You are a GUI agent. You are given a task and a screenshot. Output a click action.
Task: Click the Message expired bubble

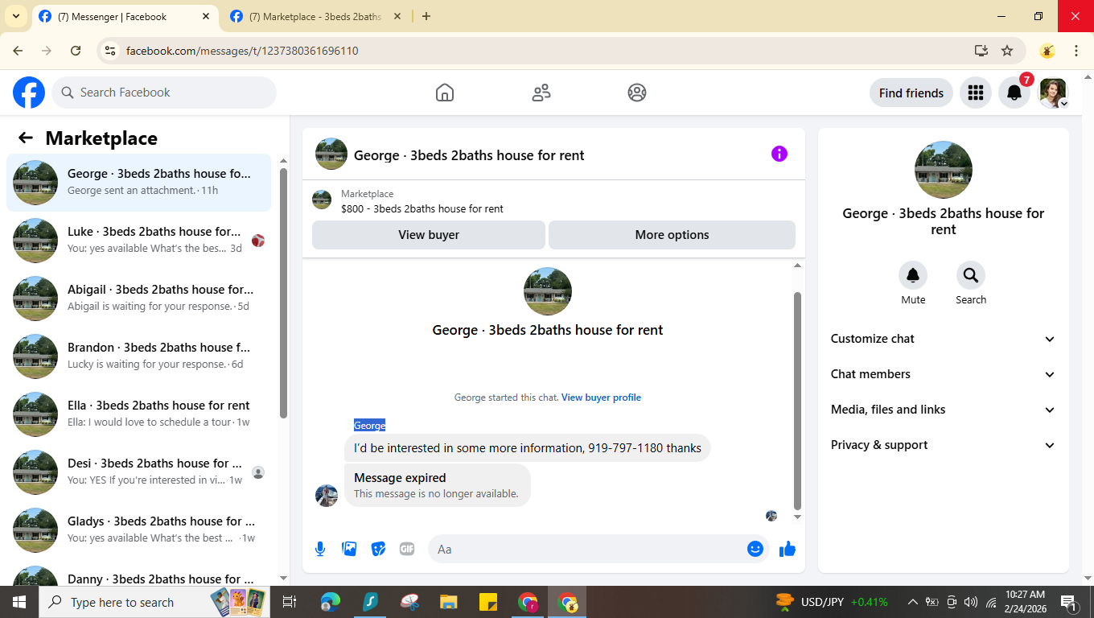point(438,485)
